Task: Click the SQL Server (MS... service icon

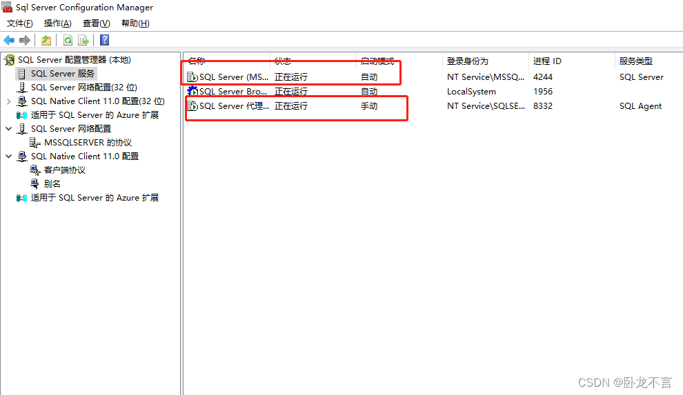Action: tap(192, 77)
